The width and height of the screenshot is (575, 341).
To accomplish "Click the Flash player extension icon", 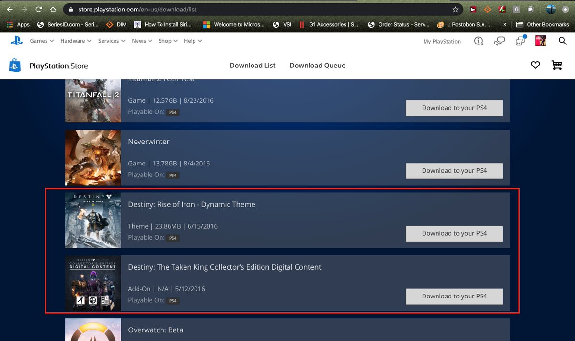I will pos(502,9).
